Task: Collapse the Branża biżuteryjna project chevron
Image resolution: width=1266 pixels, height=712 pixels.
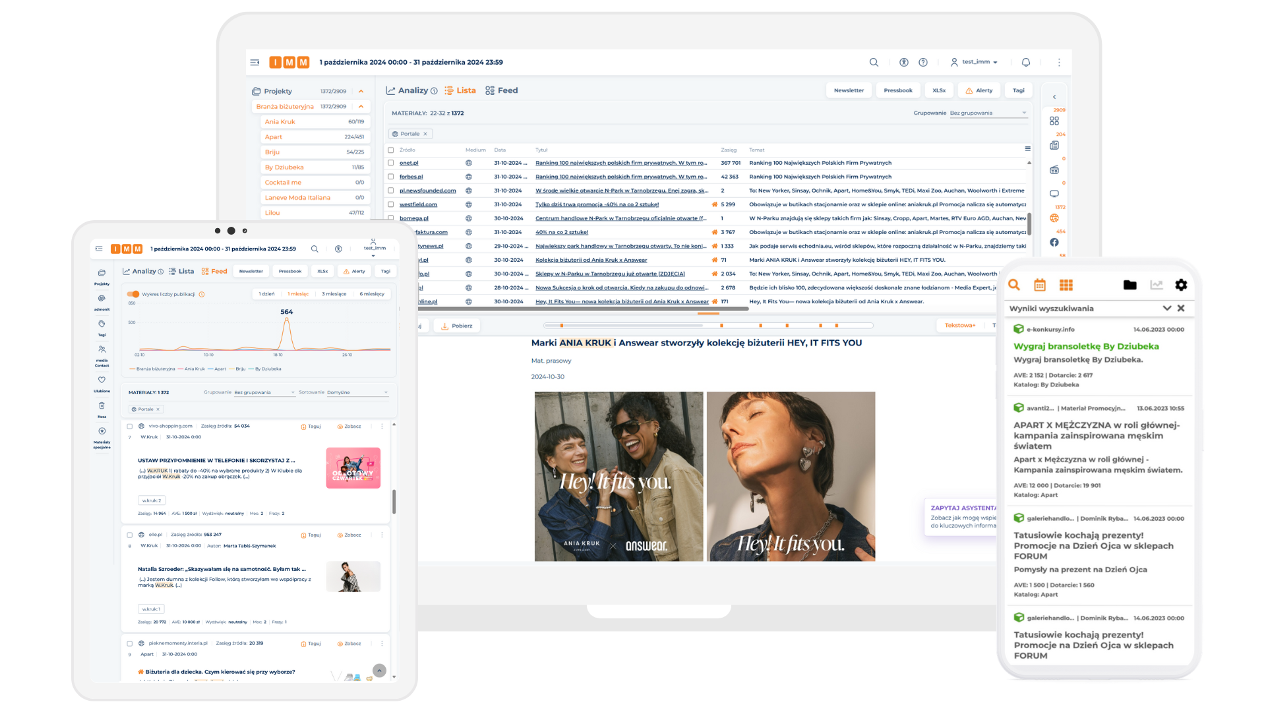Action: coord(361,106)
